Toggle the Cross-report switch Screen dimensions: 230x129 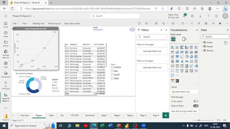click(195, 101)
